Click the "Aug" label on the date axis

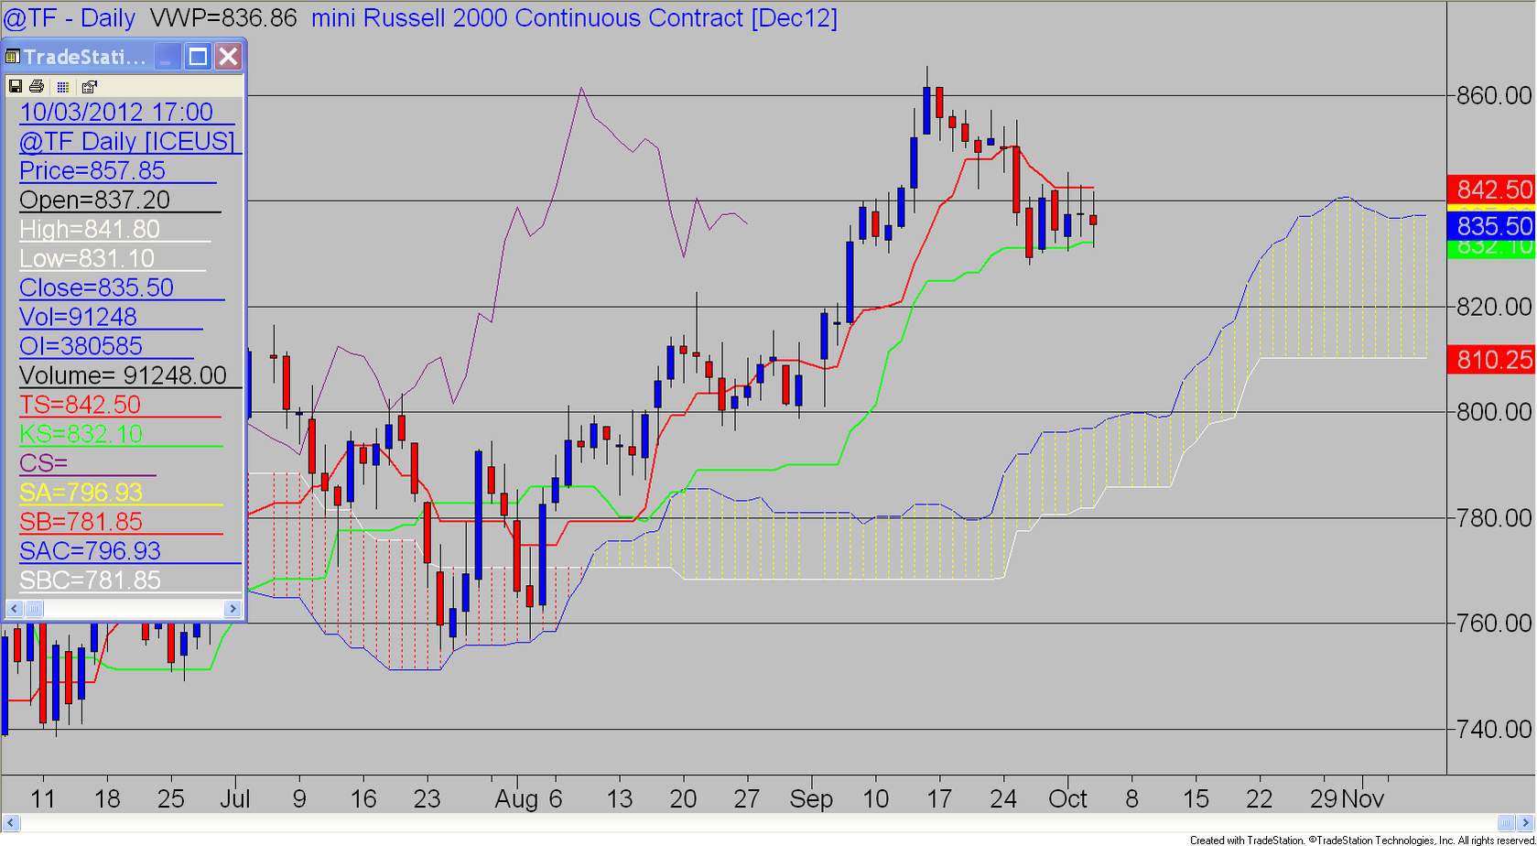(516, 799)
